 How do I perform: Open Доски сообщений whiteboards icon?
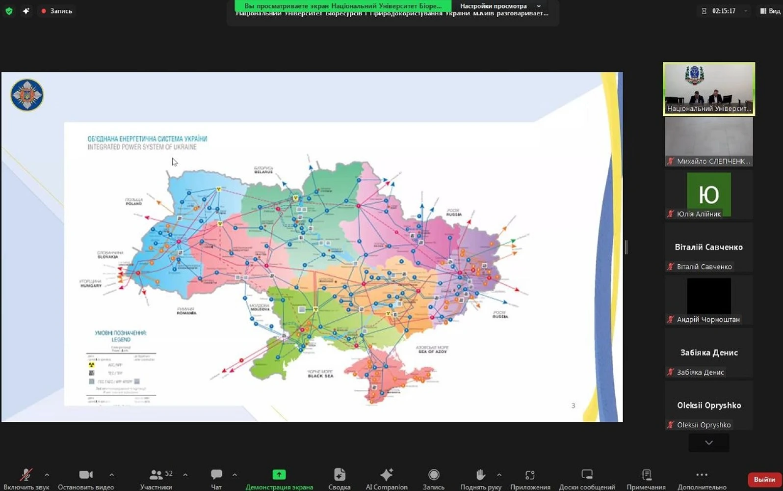point(587,475)
